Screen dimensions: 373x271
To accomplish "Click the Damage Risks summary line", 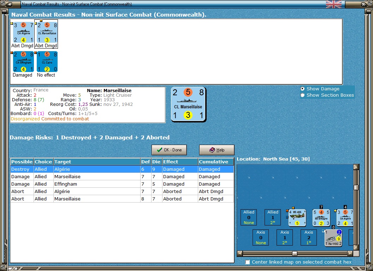I will (90, 138).
